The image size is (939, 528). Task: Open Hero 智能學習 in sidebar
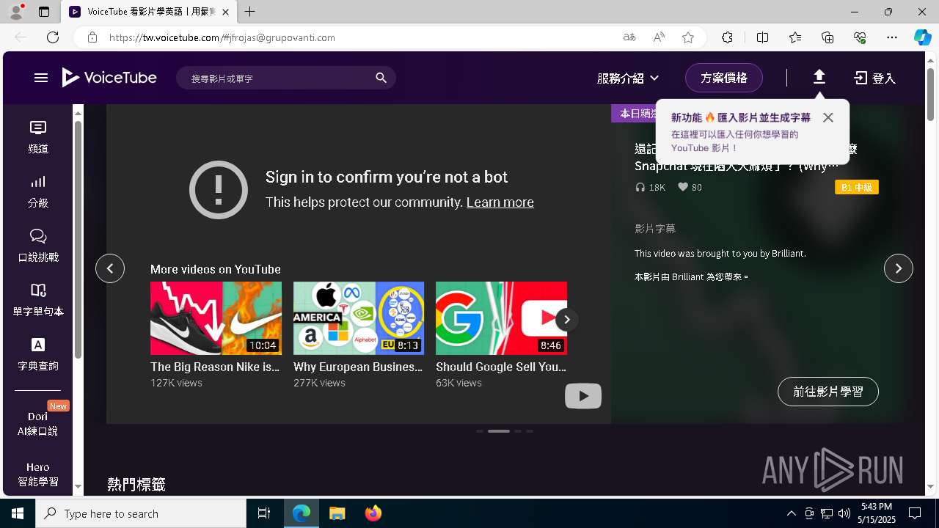pyautogui.click(x=38, y=474)
